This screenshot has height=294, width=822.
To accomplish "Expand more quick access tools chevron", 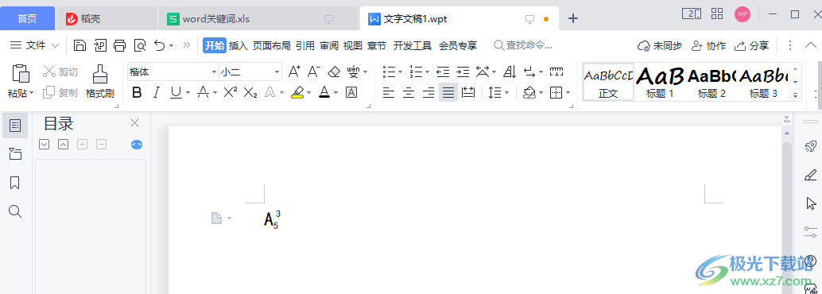I will click(186, 45).
